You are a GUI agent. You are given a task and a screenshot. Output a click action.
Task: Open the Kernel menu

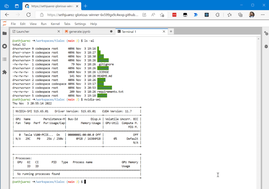[55, 24]
